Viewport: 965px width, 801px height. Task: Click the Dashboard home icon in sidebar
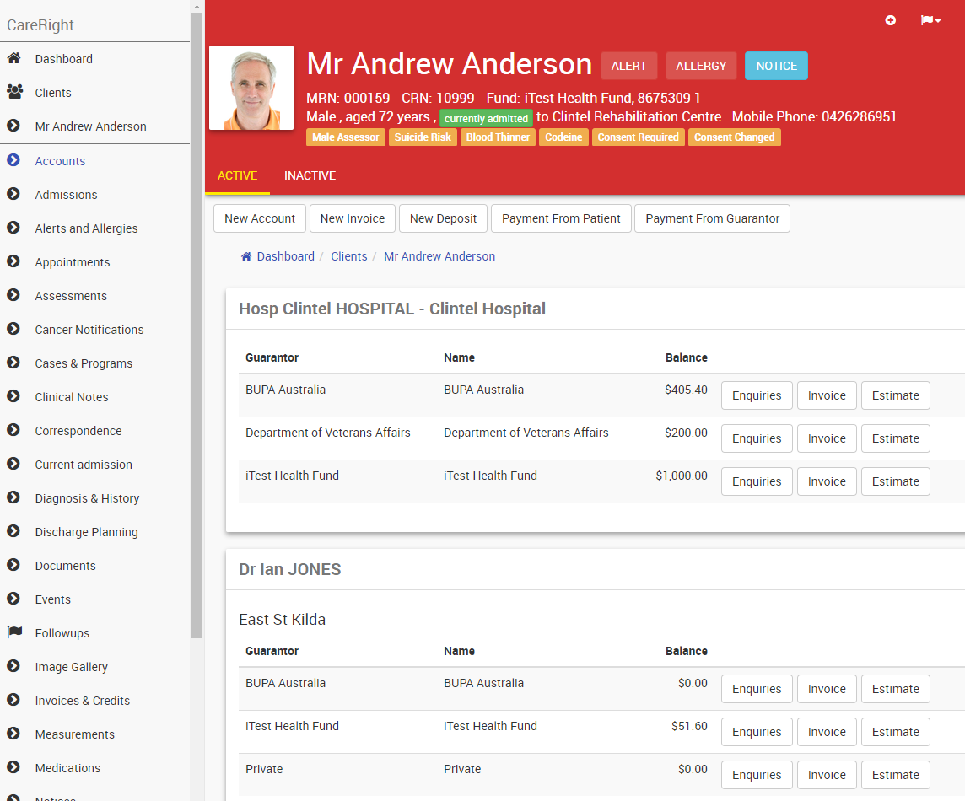pos(13,58)
